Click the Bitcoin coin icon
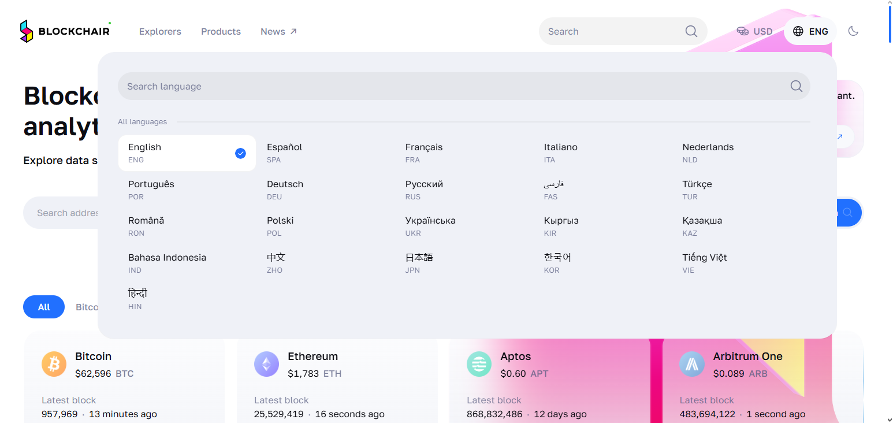Viewport: 893px width, 423px height. (x=54, y=364)
